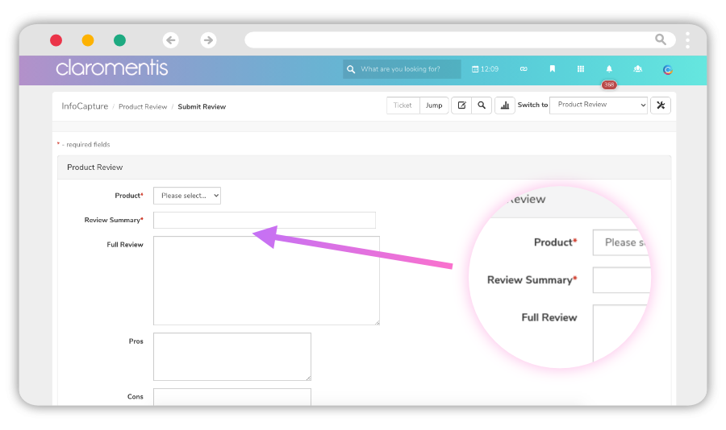Click the user profile avatar icon

click(x=668, y=69)
